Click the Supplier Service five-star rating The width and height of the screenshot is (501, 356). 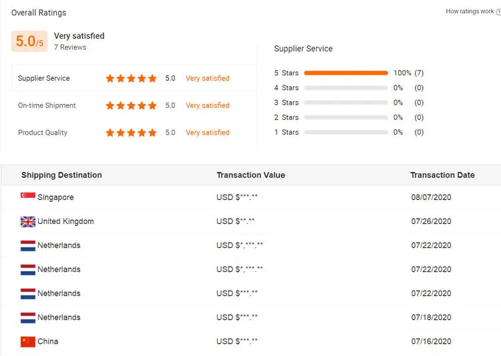tap(131, 78)
